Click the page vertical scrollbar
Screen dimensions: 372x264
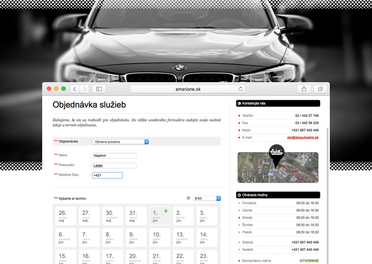[x=328, y=195]
